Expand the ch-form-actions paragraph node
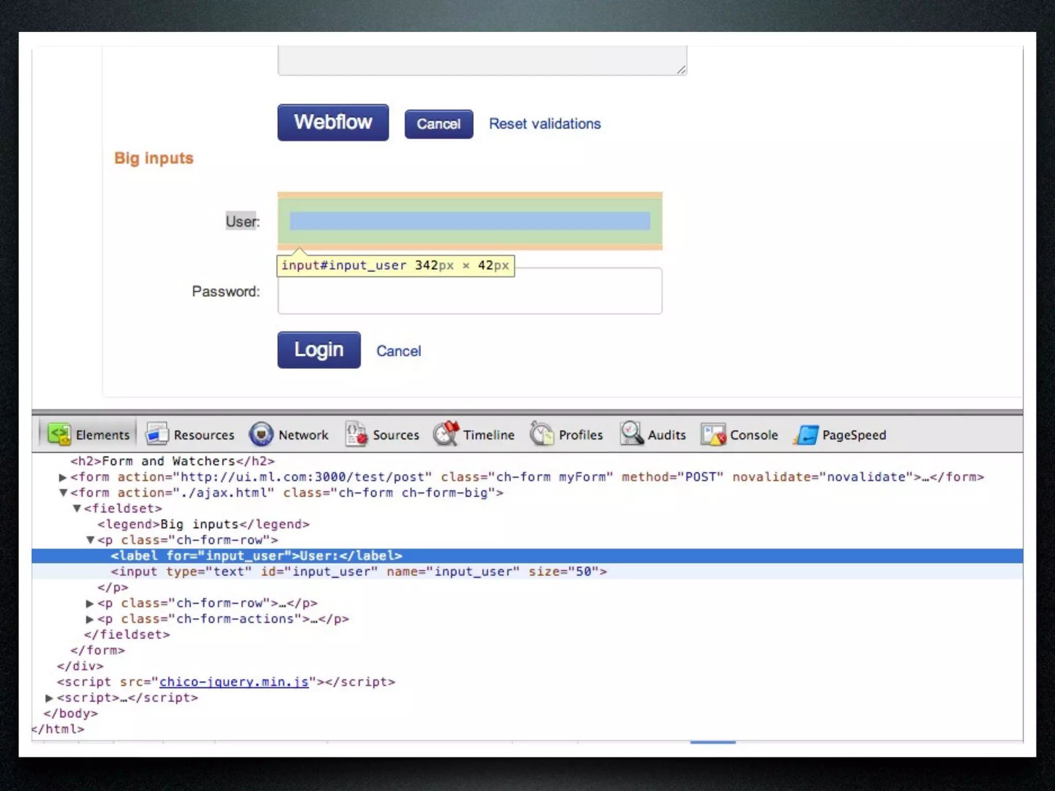The width and height of the screenshot is (1055, 791). (90, 619)
